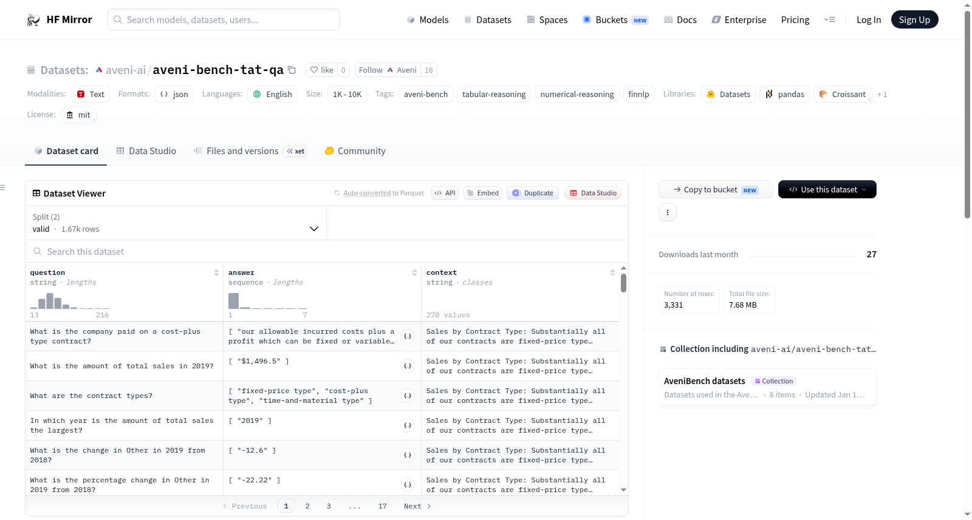Image resolution: width=972 pixels, height=520 pixels.
Task: Open Enterprise in the top navigation
Action: (x=739, y=20)
